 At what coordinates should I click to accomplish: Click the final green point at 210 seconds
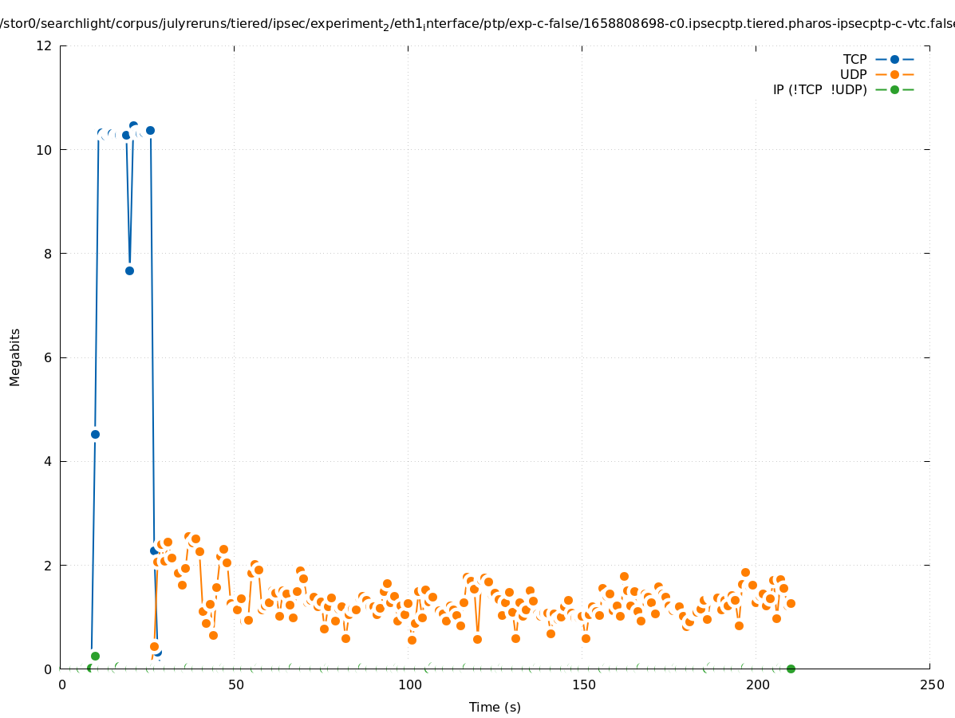pos(791,669)
